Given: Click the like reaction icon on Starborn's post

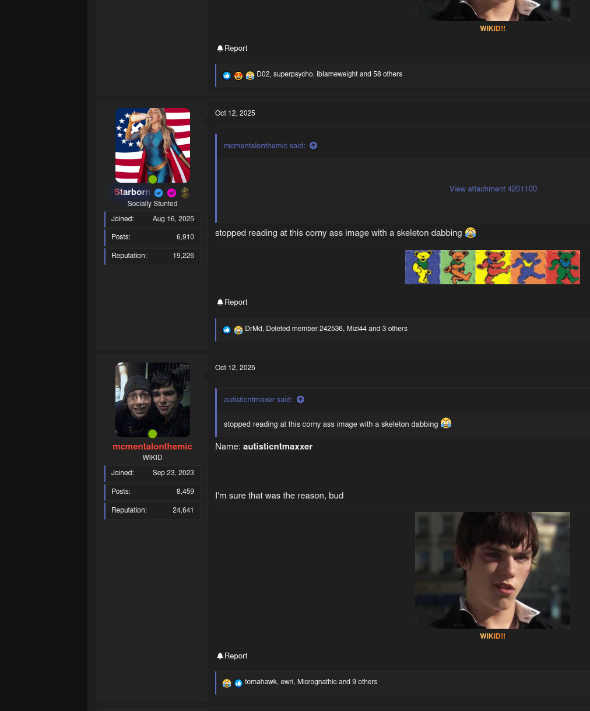Looking at the screenshot, I should tap(227, 330).
